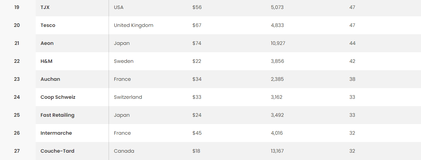
Task: Click the Intermarche retailer cell
Action: pos(56,133)
